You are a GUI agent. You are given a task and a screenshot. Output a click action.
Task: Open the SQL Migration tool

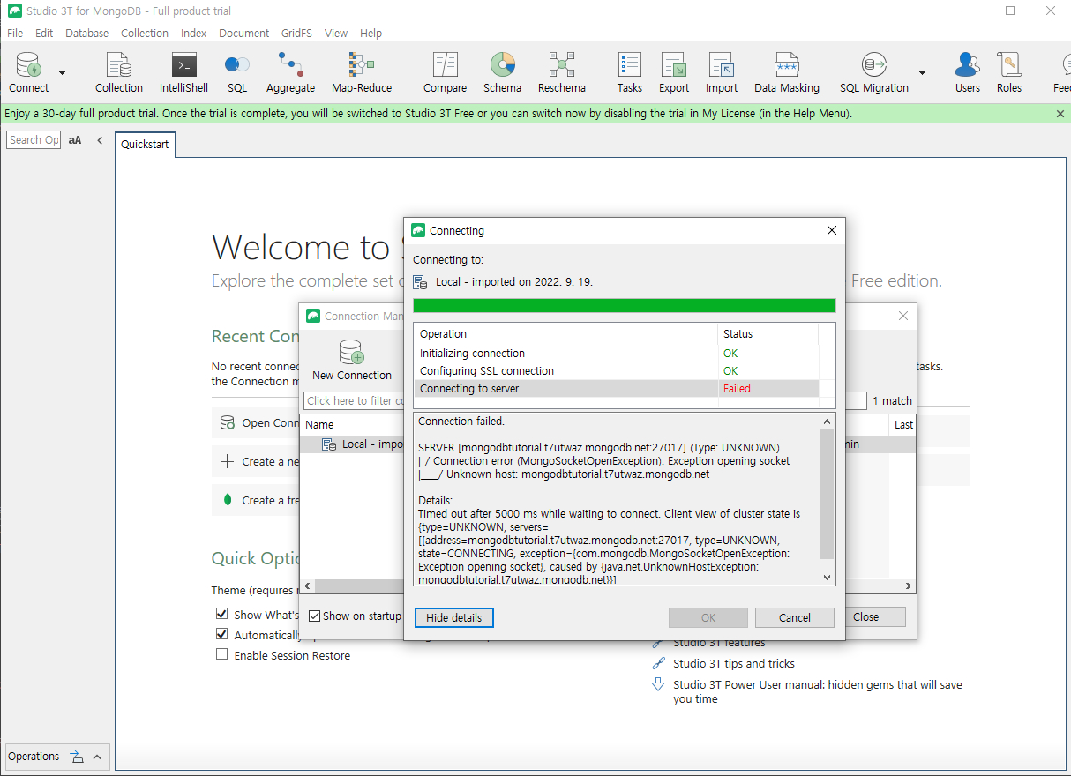pos(874,72)
